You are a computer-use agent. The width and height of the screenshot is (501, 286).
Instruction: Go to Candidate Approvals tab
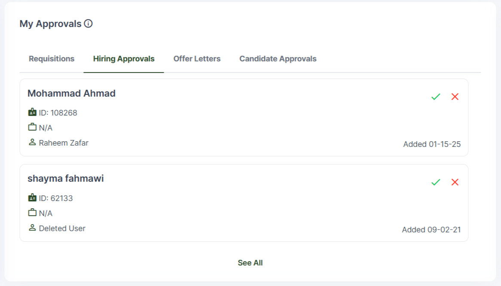pyautogui.click(x=278, y=59)
